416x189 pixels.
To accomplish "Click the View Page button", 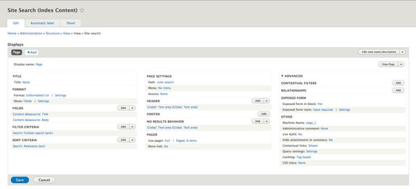I will click(388, 64).
